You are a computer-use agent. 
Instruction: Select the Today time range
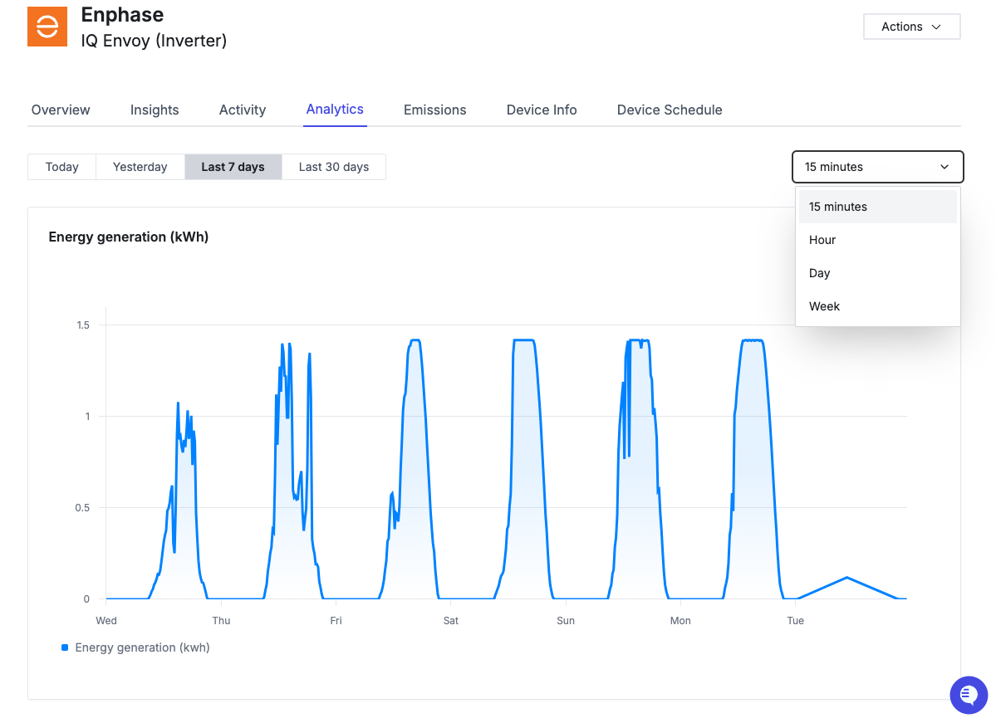point(61,167)
